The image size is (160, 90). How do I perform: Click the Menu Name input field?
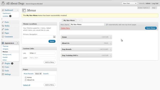tap(87, 24)
